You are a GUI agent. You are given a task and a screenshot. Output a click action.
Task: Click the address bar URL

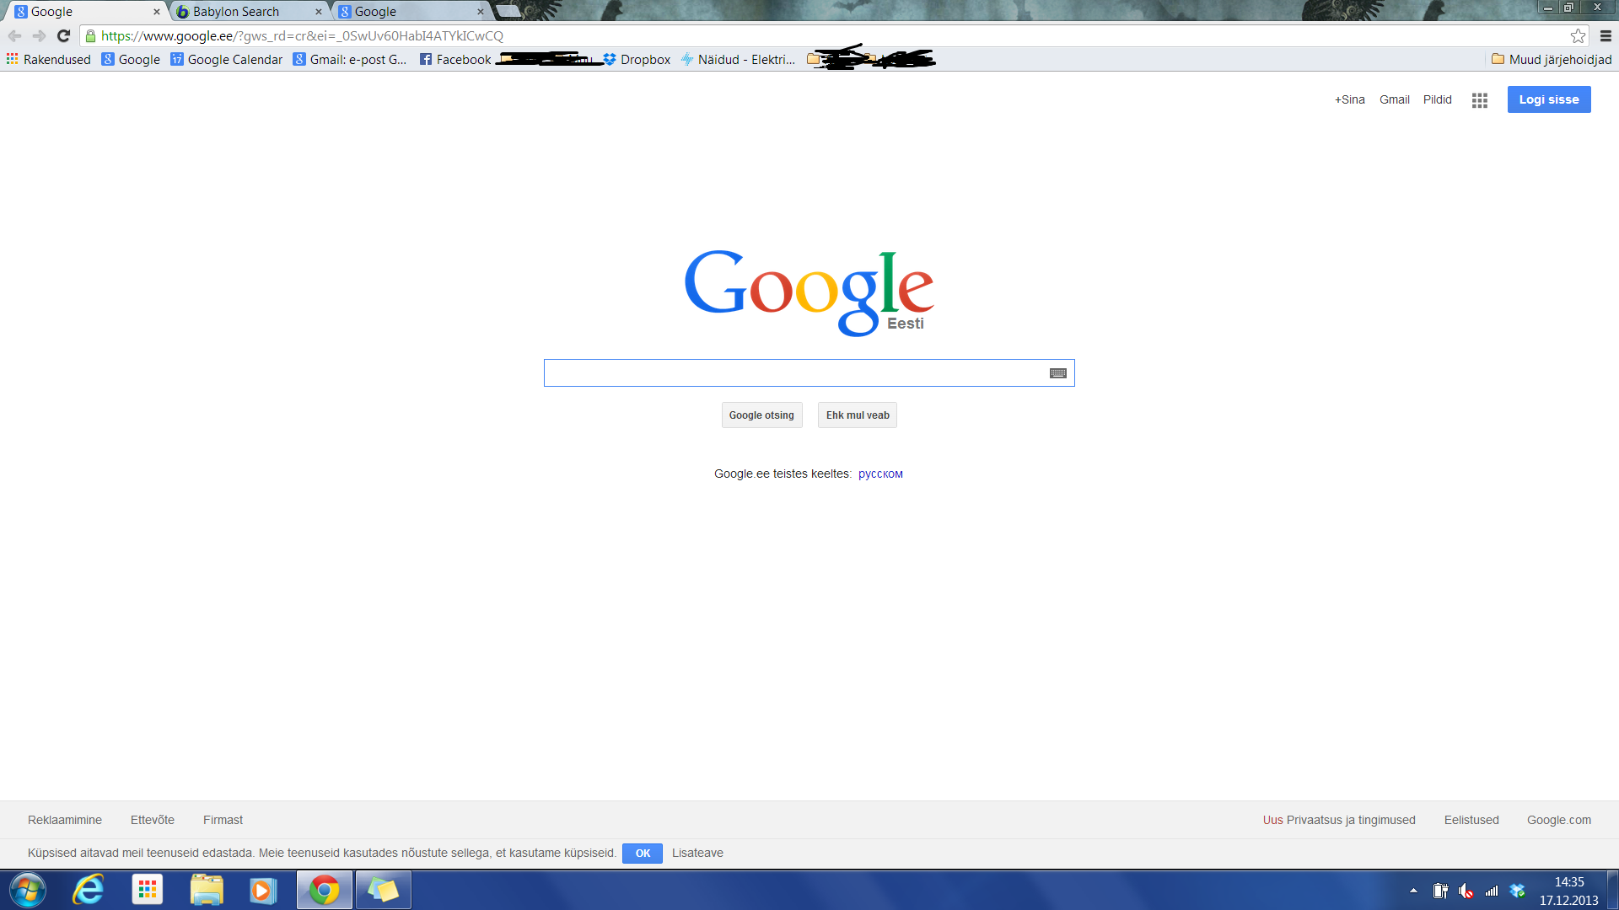coord(302,36)
